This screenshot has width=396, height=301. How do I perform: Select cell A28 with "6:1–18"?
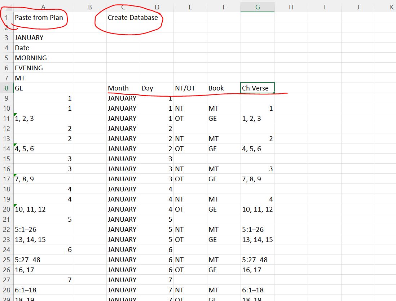click(43, 290)
